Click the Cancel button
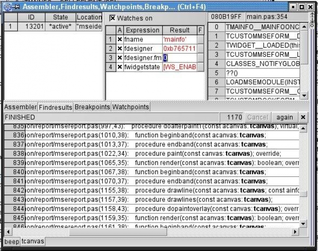 [x=257, y=117]
